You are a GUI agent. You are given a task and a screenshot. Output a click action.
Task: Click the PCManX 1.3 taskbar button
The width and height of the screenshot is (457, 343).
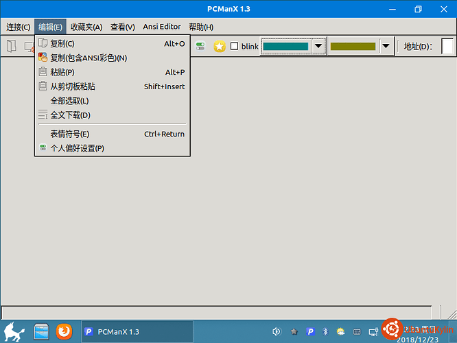coord(137,331)
